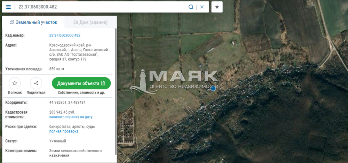
Task: Add the parcel to list via star
Action: coord(15,83)
